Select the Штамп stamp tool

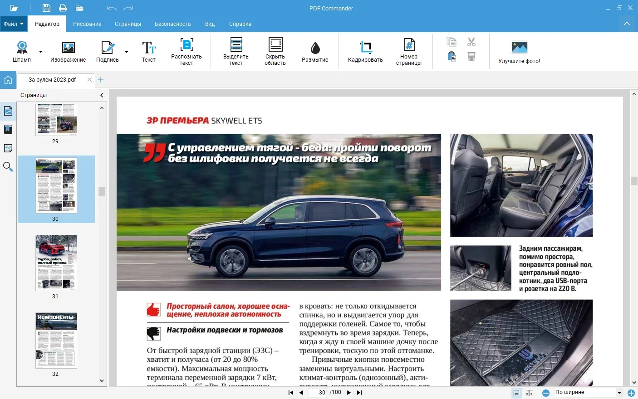click(22, 52)
